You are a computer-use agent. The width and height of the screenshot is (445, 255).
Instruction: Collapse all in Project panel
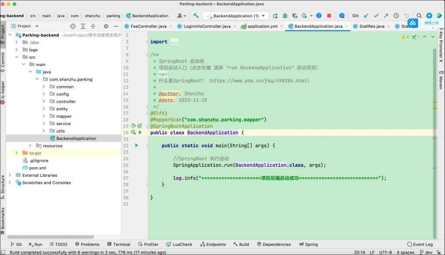point(93,26)
